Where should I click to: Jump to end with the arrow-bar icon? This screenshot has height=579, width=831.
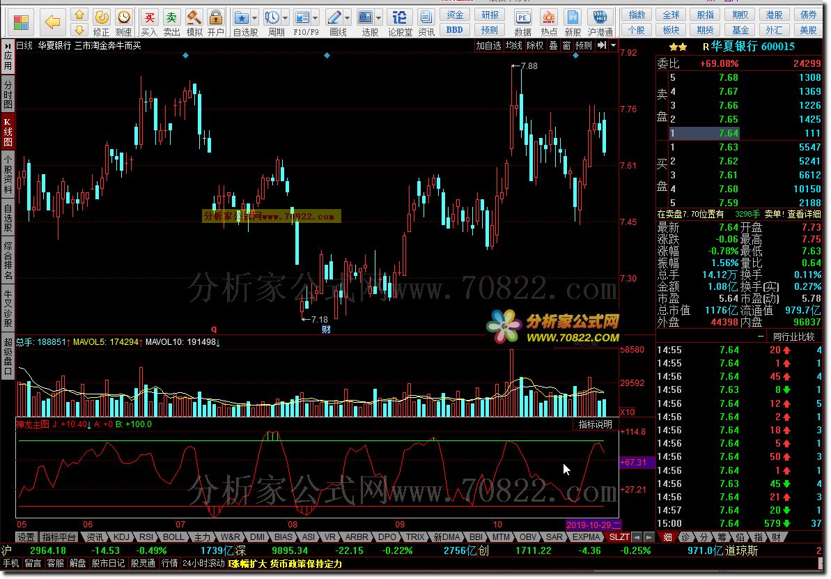(602, 45)
